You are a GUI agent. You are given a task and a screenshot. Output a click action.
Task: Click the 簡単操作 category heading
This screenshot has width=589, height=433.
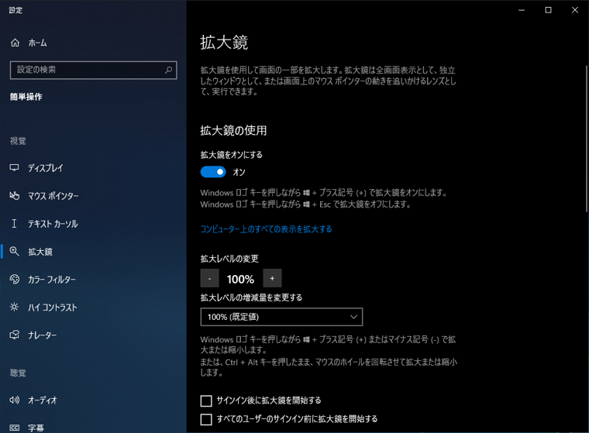pyautogui.click(x=26, y=97)
